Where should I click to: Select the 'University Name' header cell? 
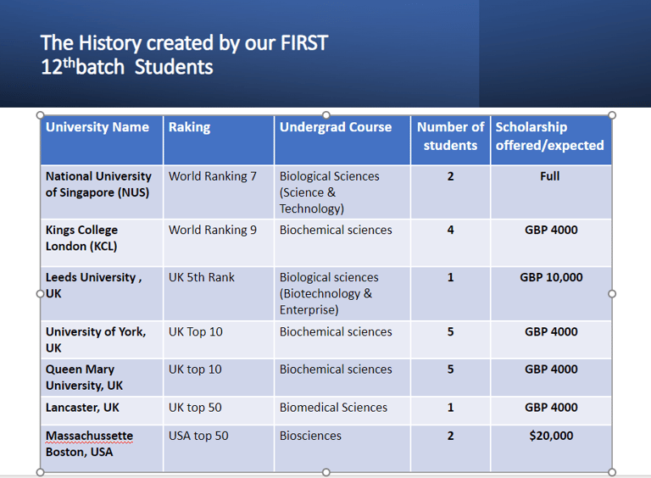(x=102, y=140)
